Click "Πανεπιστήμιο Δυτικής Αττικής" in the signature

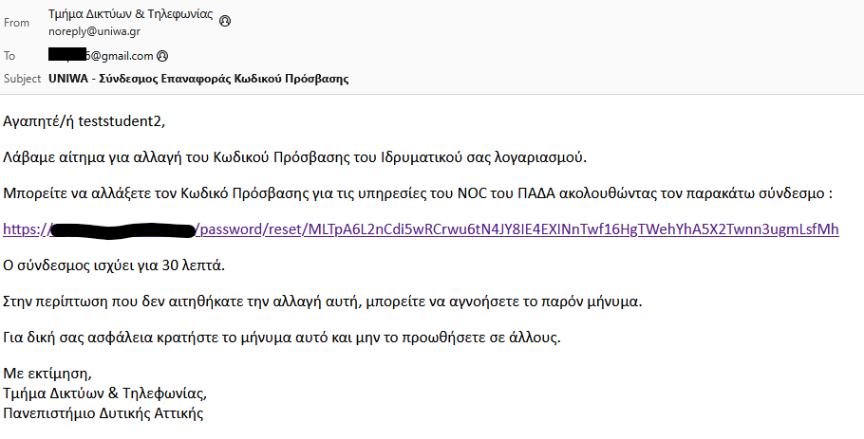(103, 413)
